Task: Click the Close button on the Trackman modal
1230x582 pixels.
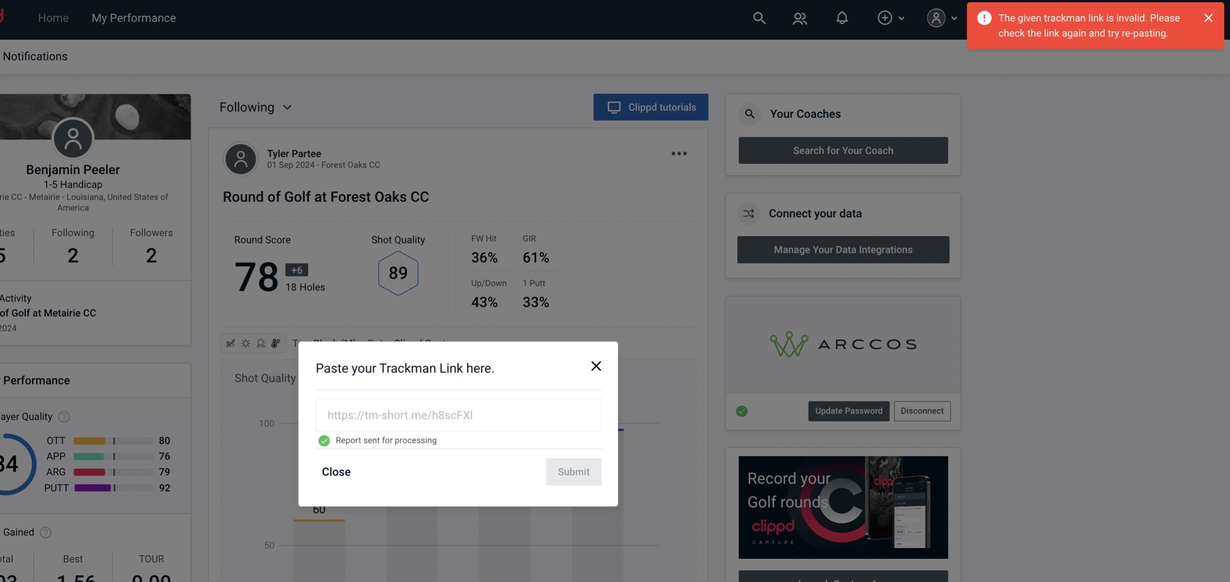Action: 336,471
